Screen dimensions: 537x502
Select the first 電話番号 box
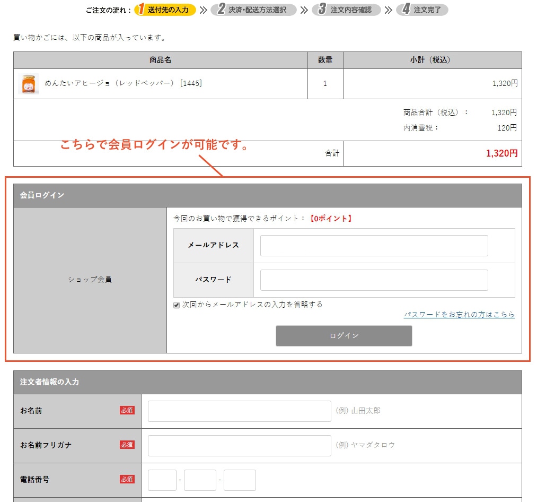(x=162, y=480)
